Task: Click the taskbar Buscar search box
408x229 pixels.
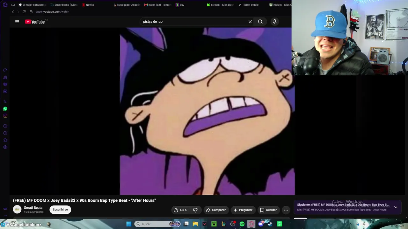Action: click(157, 224)
